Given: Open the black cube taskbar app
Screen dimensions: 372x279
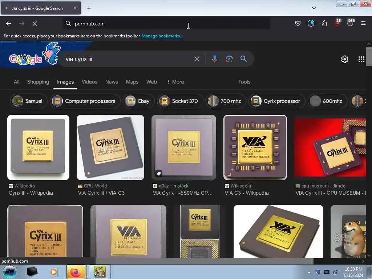Looking at the screenshot, I should pyautogui.click(x=32, y=272).
